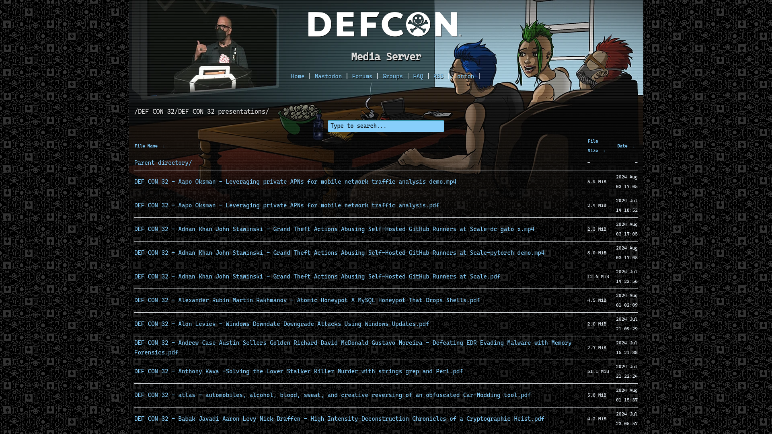Image resolution: width=772 pixels, height=434 pixels.
Task: Click the Groups navigation icon
Action: click(392, 76)
